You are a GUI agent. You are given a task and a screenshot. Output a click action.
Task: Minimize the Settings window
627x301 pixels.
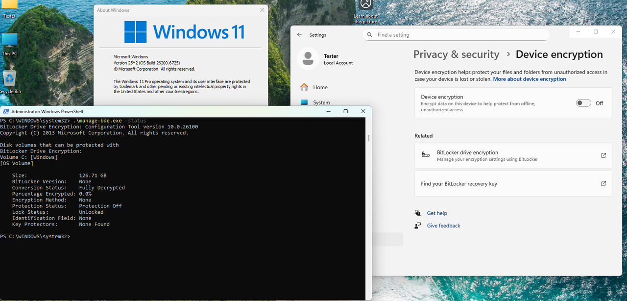(x=579, y=31)
